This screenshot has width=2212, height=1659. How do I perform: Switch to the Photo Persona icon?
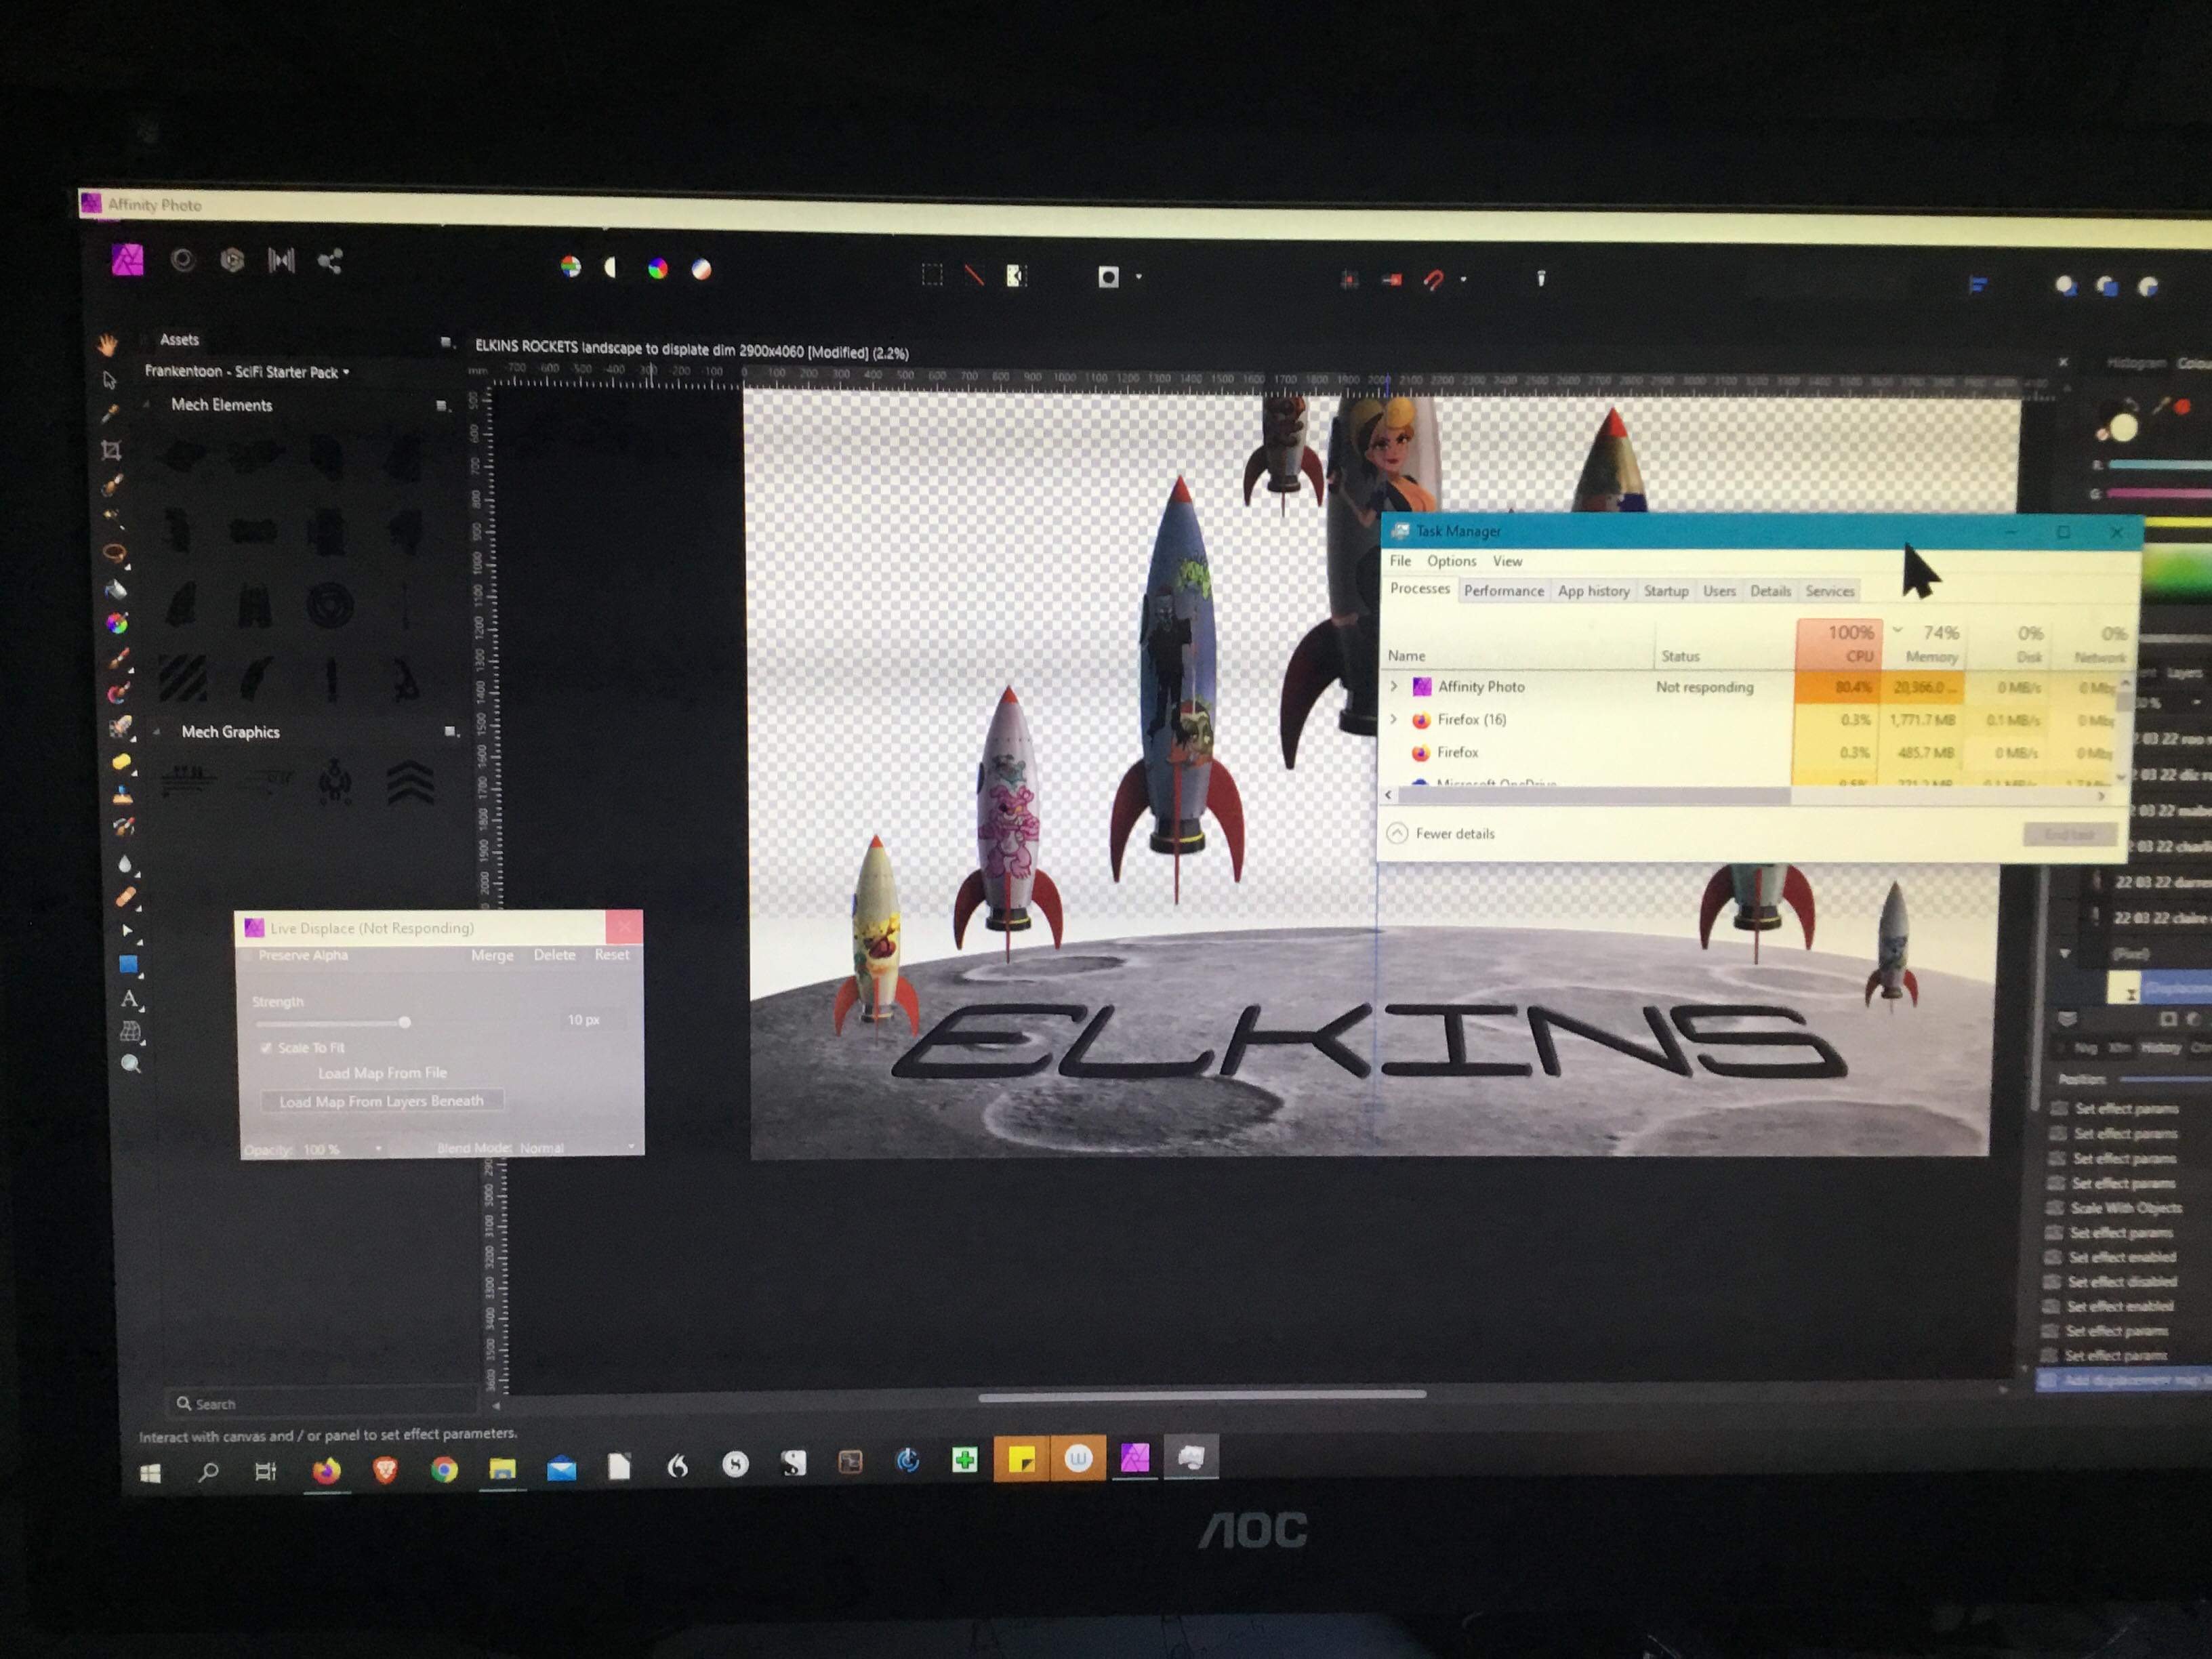coord(127,260)
